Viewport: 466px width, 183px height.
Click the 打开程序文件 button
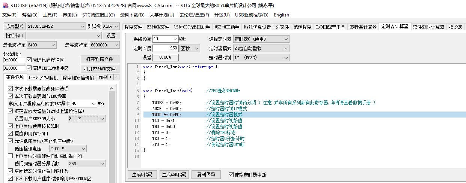pyautogui.click(x=100, y=60)
